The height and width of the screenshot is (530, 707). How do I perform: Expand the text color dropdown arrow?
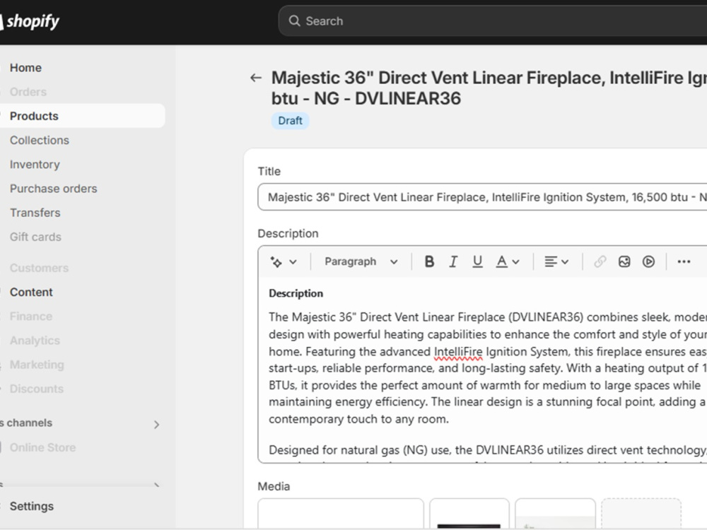[516, 262]
